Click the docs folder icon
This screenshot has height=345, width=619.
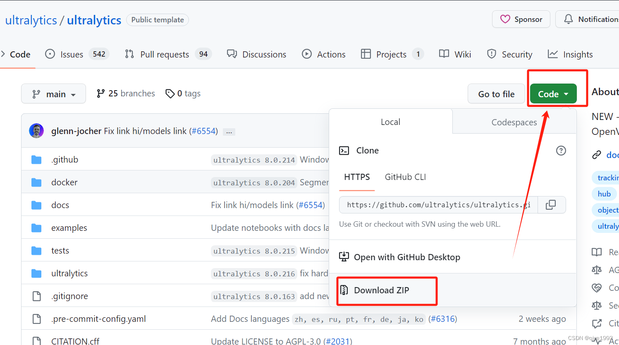[36, 205]
